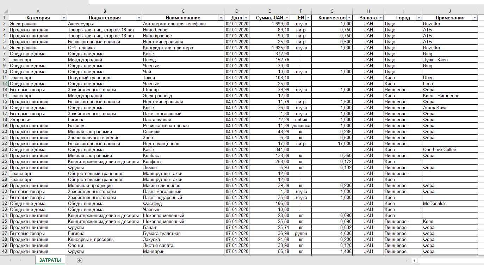484x265 pixels.
Task: Select cell 'Масло сливочное'
Action: pos(183,185)
